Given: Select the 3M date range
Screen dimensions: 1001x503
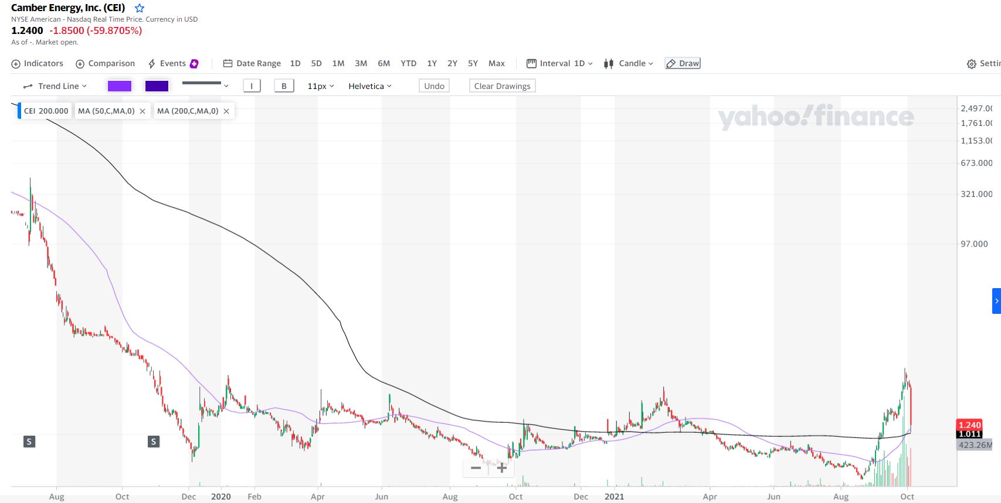Looking at the screenshot, I should [x=361, y=63].
